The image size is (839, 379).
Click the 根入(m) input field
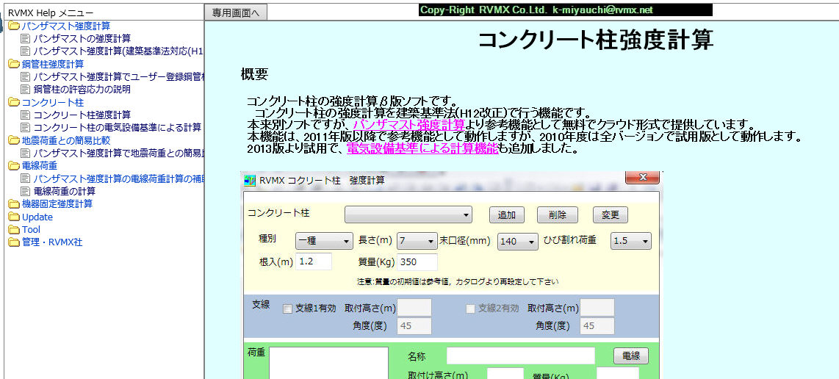314,261
